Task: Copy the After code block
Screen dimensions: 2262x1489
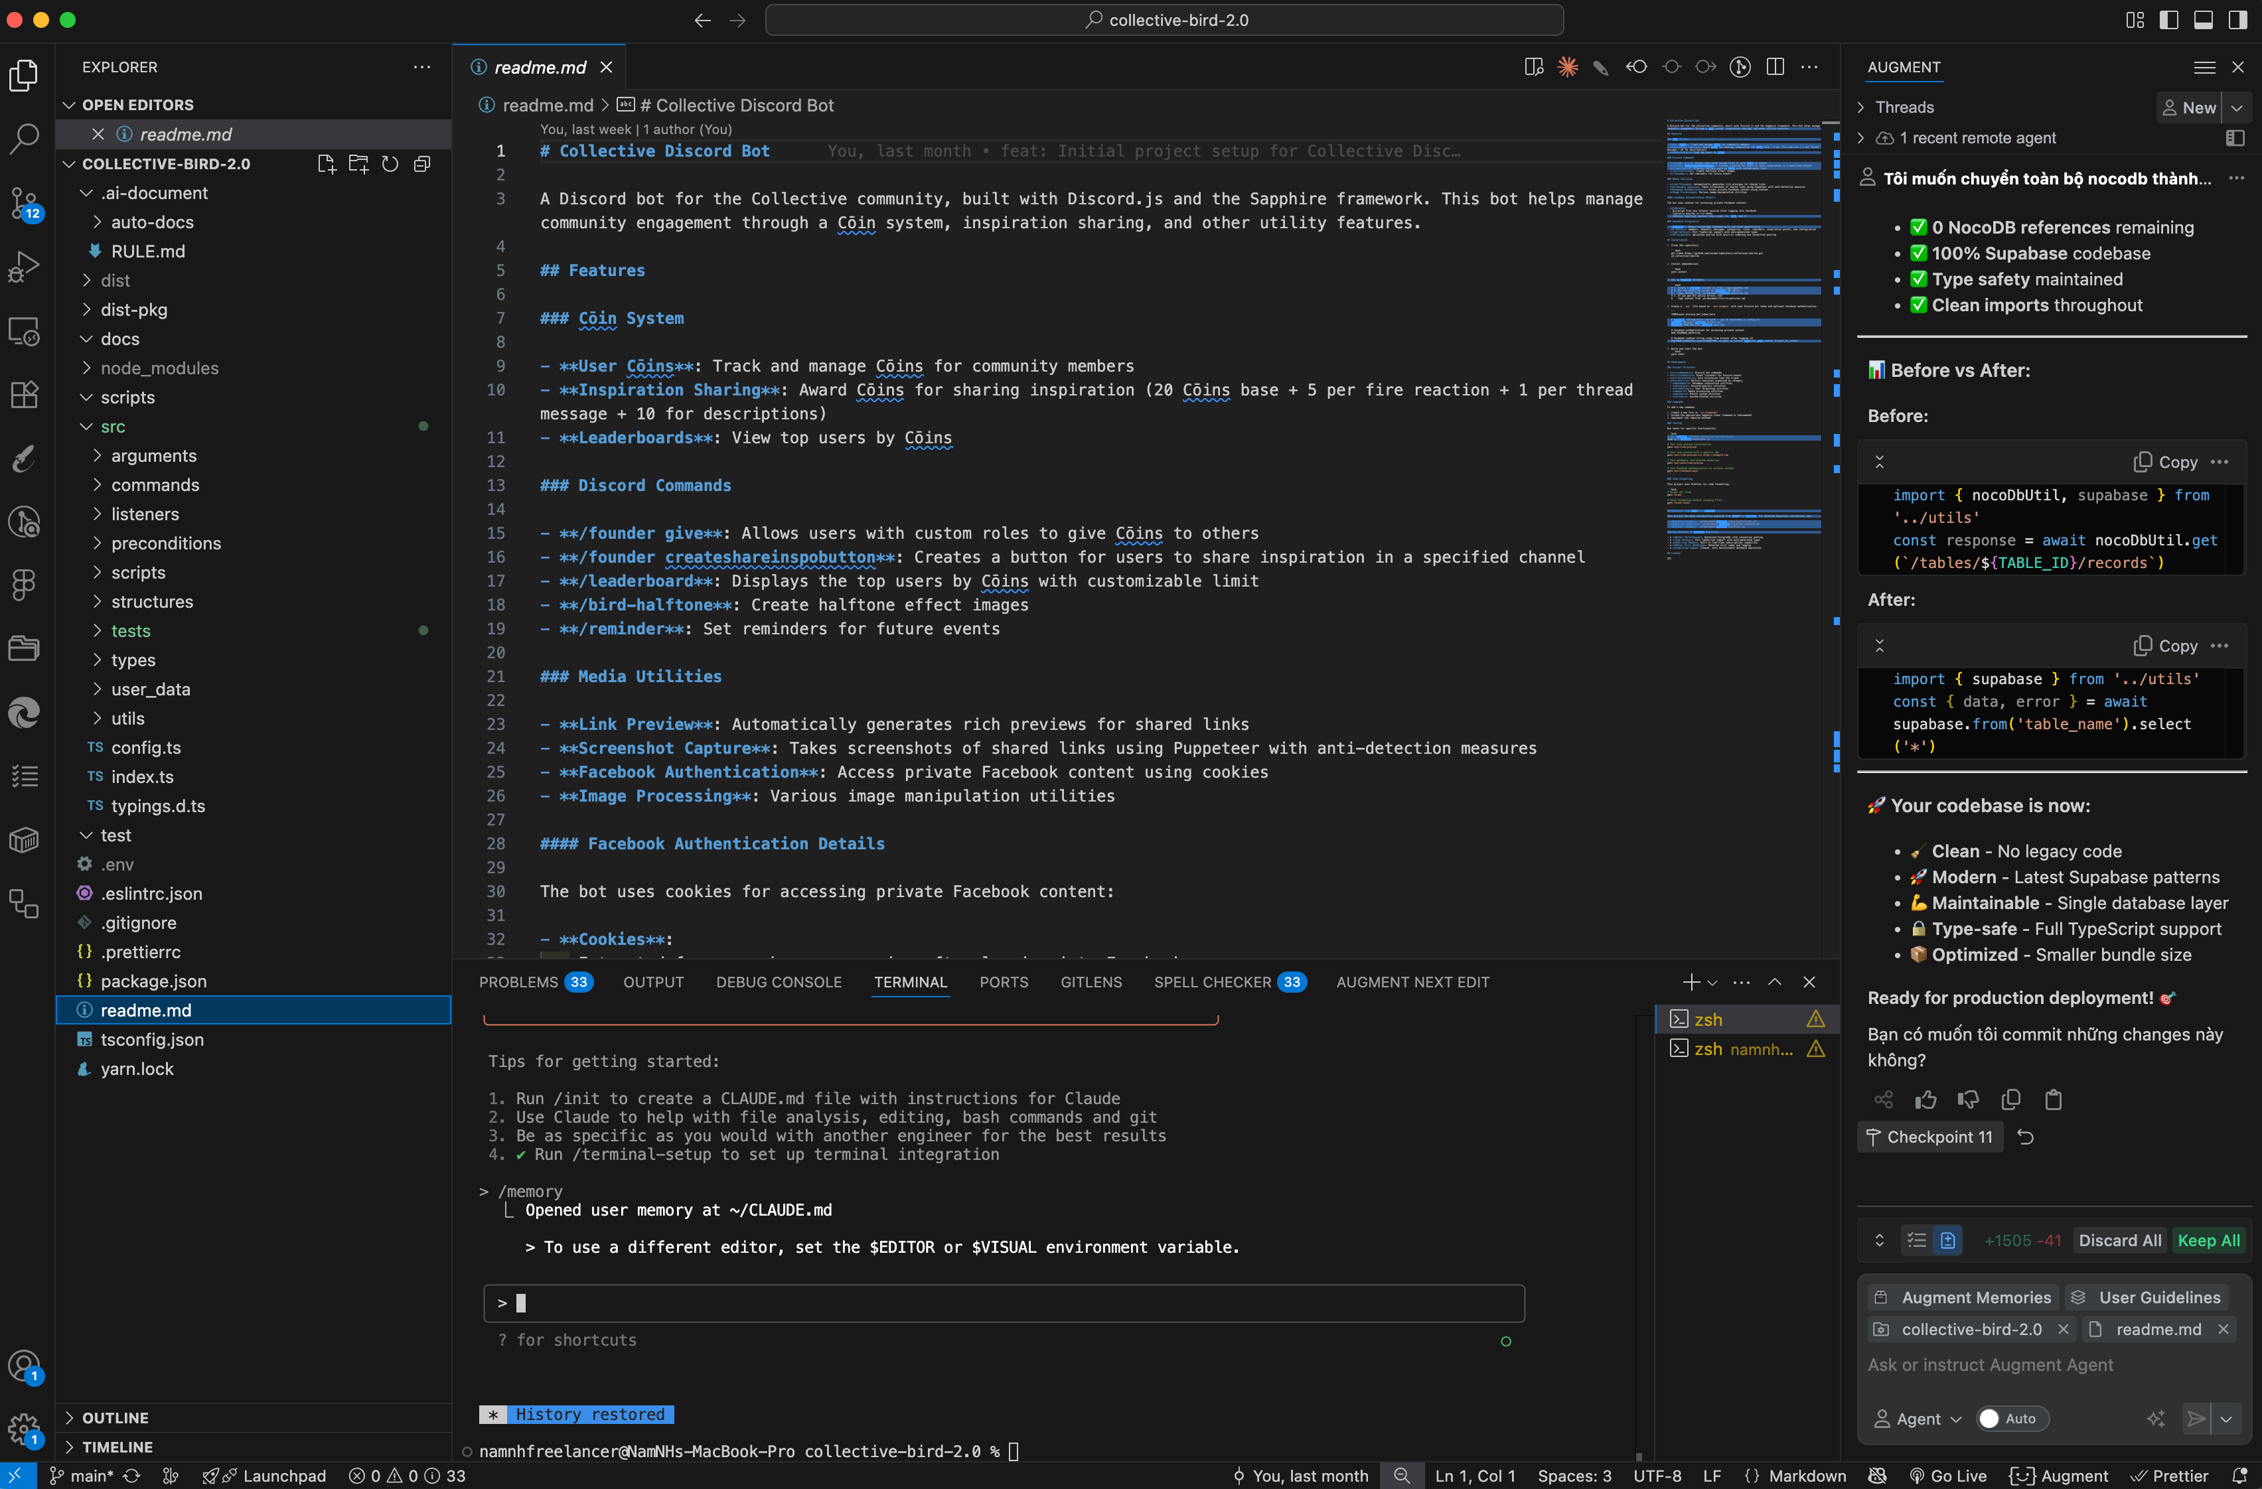Action: (2166, 646)
